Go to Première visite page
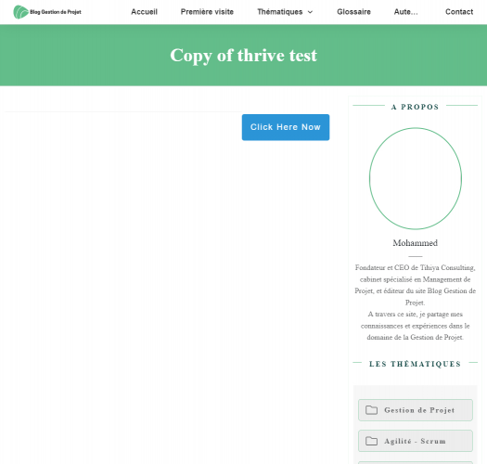Image resolution: width=487 pixels, height=464 pixels. coord(207,12)
